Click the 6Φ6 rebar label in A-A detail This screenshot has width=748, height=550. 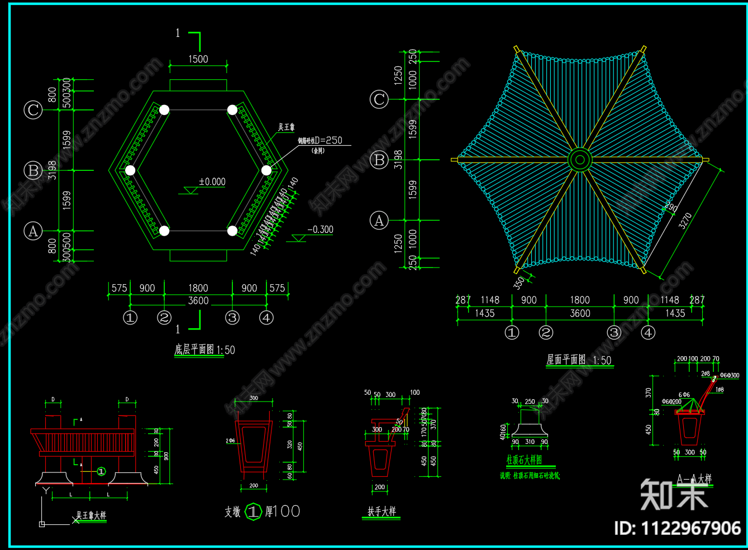(x=684, y=395)
